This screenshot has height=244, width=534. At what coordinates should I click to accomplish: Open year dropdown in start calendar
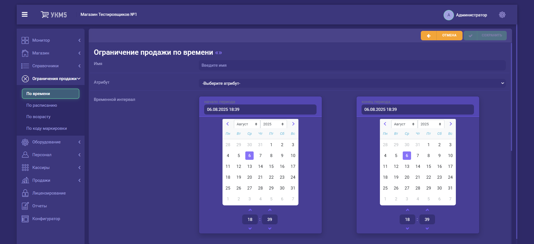pyautogui.click(x=273, y=124)
